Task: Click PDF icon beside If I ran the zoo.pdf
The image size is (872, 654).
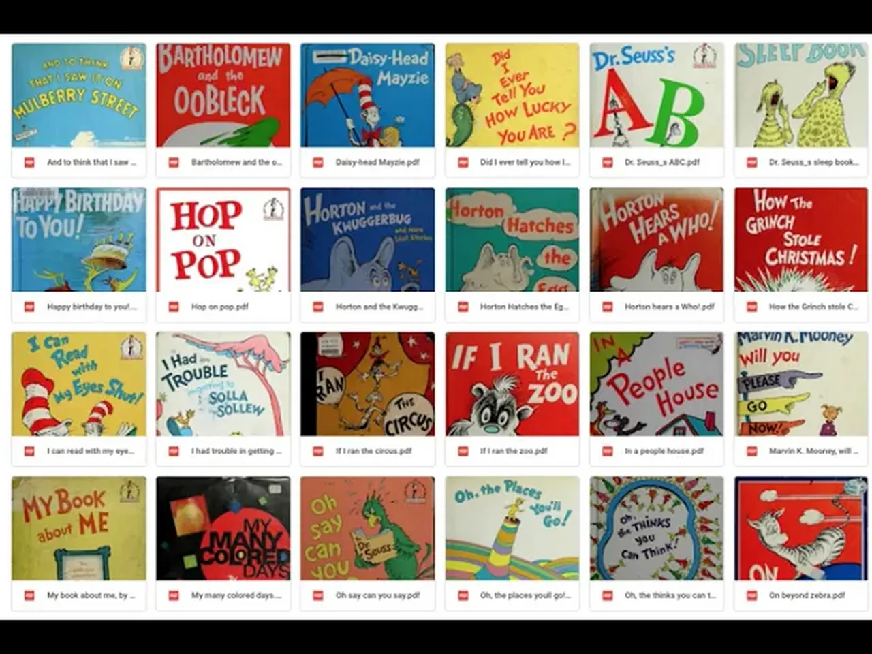Action: tap(463, 451)
